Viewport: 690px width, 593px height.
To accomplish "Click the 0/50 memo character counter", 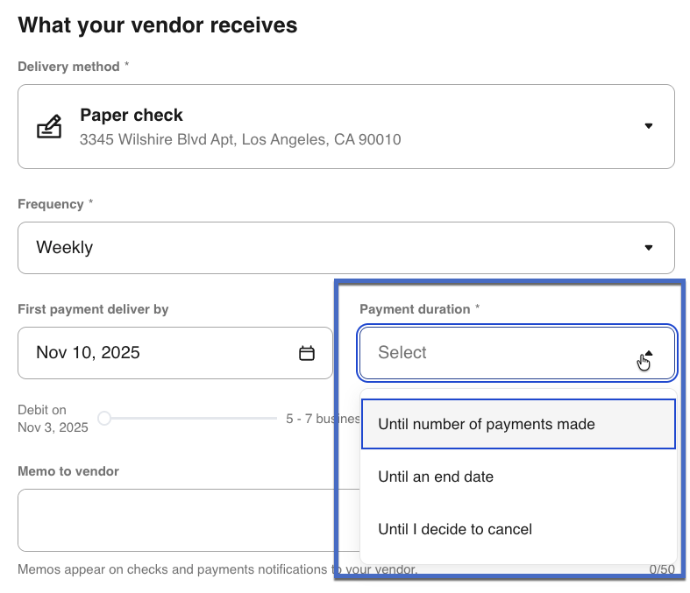I will pyautogui.click(x=662, y=570).
